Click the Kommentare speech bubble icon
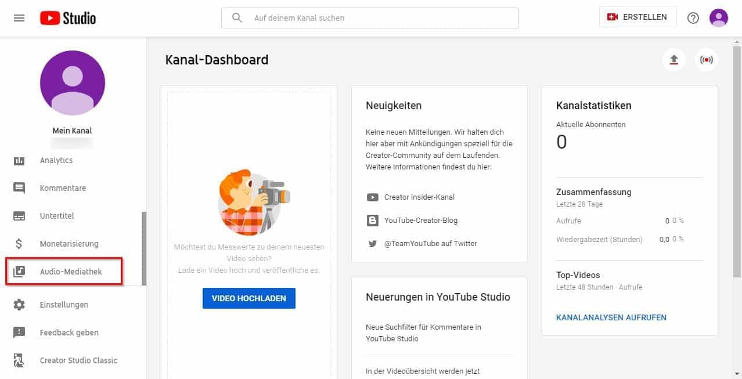 point(19,188)
